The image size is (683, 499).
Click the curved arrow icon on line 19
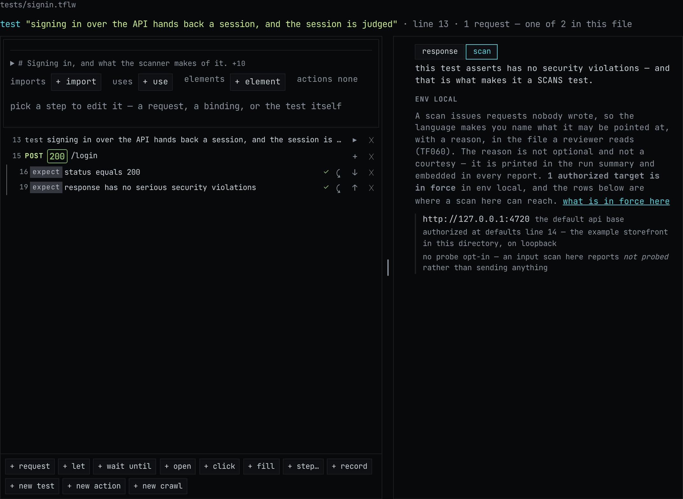pyautogui.click(x=338, y=188)
